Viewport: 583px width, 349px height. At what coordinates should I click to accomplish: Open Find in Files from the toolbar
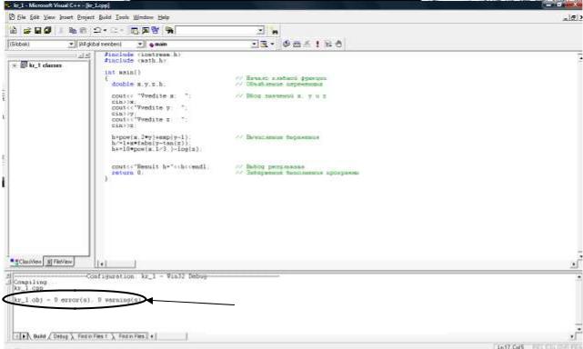169,31
